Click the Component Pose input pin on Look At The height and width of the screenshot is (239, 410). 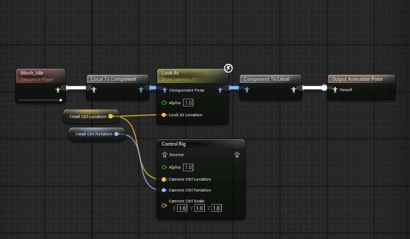pyautogui.click(x=164, y=90)
